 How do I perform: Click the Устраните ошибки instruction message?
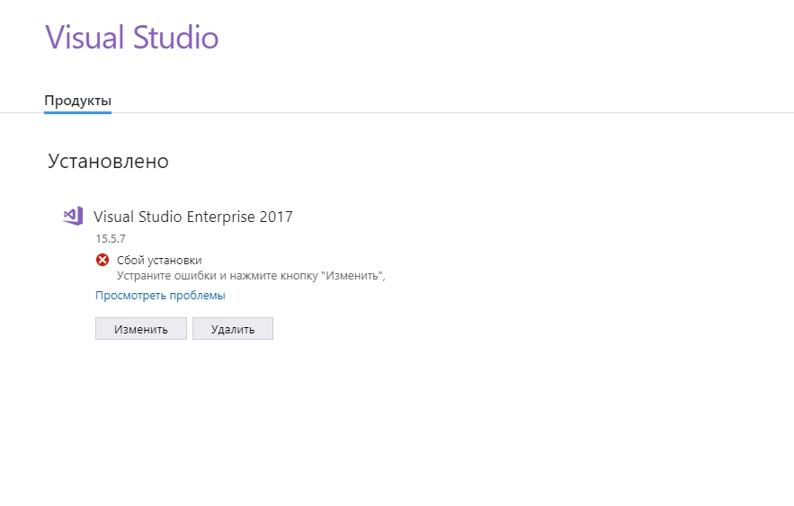point(251,275)
